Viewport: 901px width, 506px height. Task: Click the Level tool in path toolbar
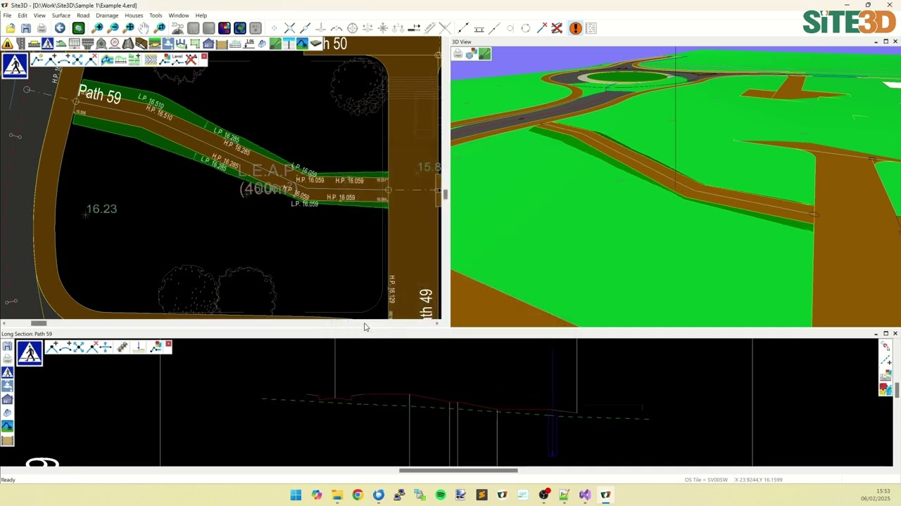[177, 59]
